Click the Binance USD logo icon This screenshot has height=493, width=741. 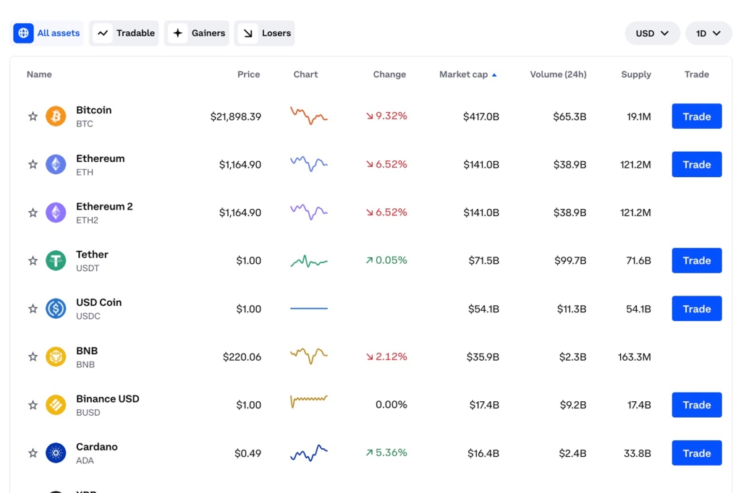coord(56,405)
